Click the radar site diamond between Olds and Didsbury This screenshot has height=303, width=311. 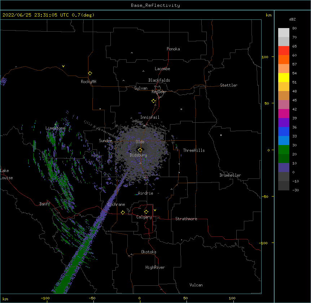(140, 150)
